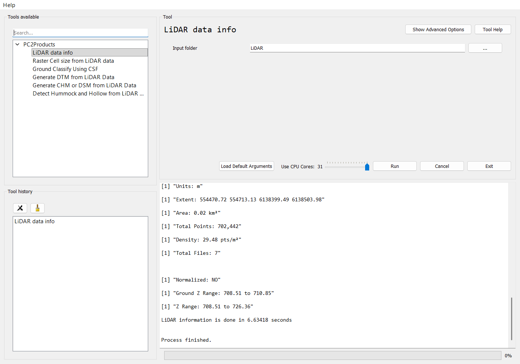Select Detect Hummock and Hollow tool
This screenshot has width=520, height=364.
point(88,93)
